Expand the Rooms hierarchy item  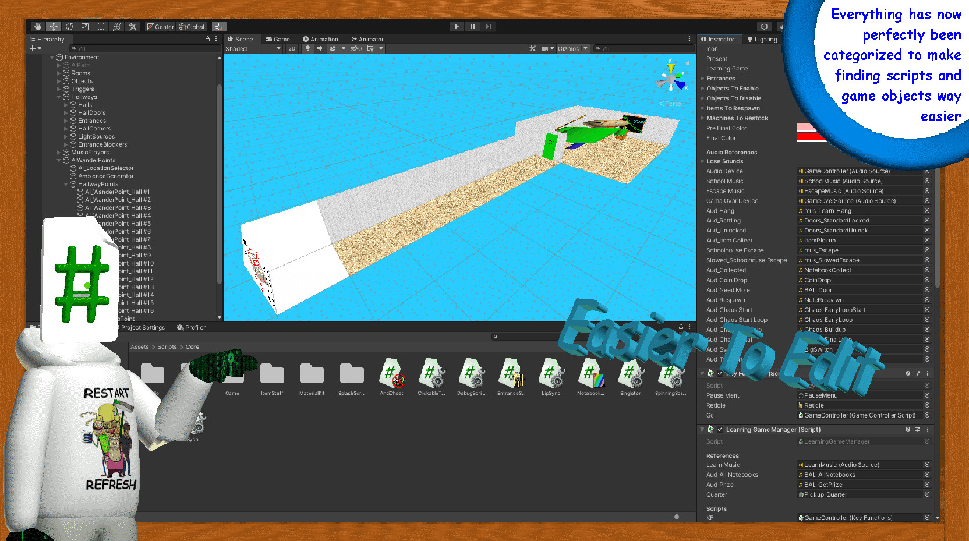(59, 73)
